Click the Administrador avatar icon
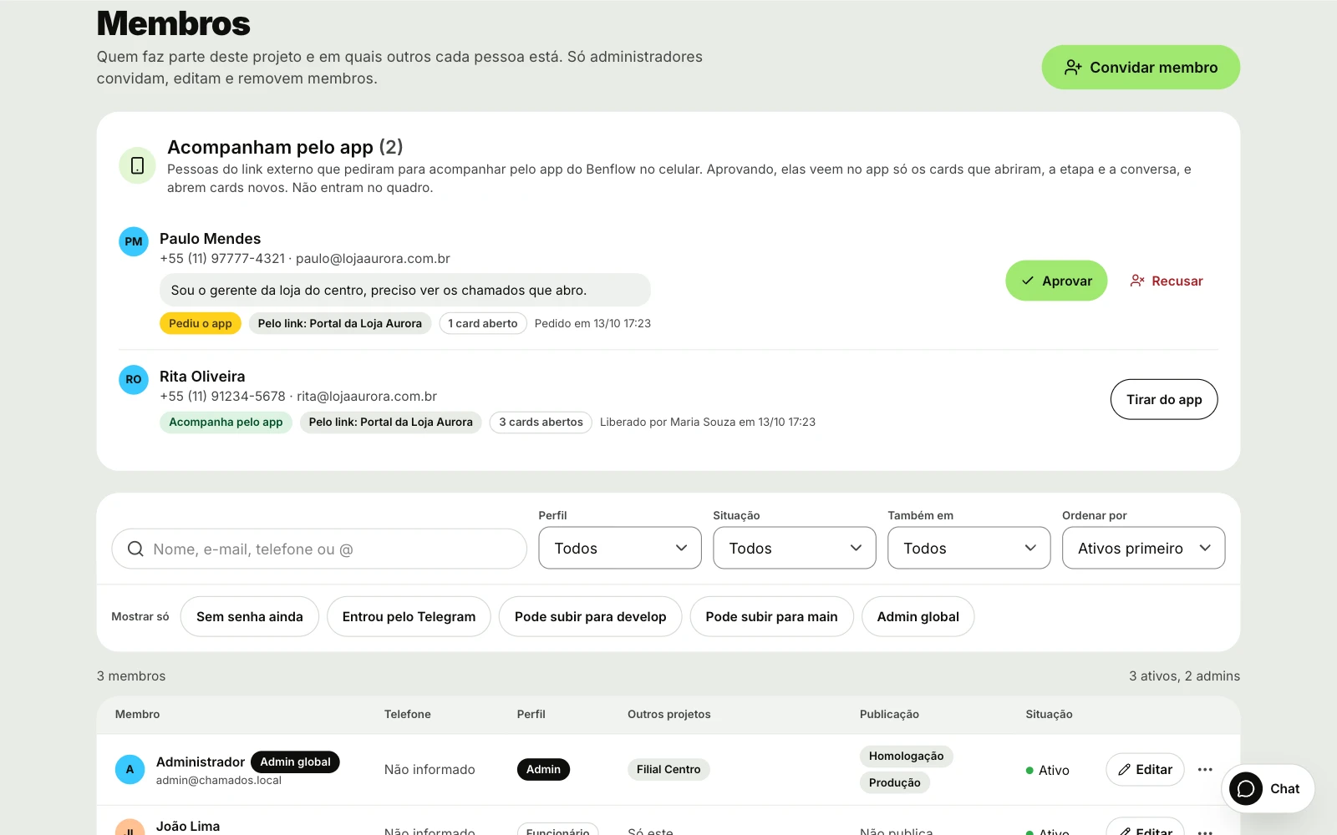Viewport: 1337px width, 835px height. tap(130, 769)
